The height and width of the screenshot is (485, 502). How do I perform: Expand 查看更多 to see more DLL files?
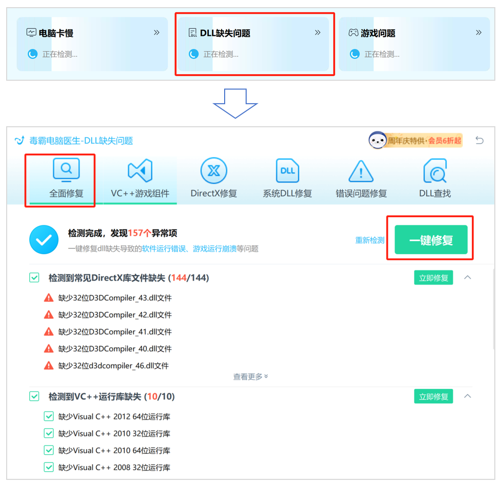pyautogui.click(x=250, y=377)
